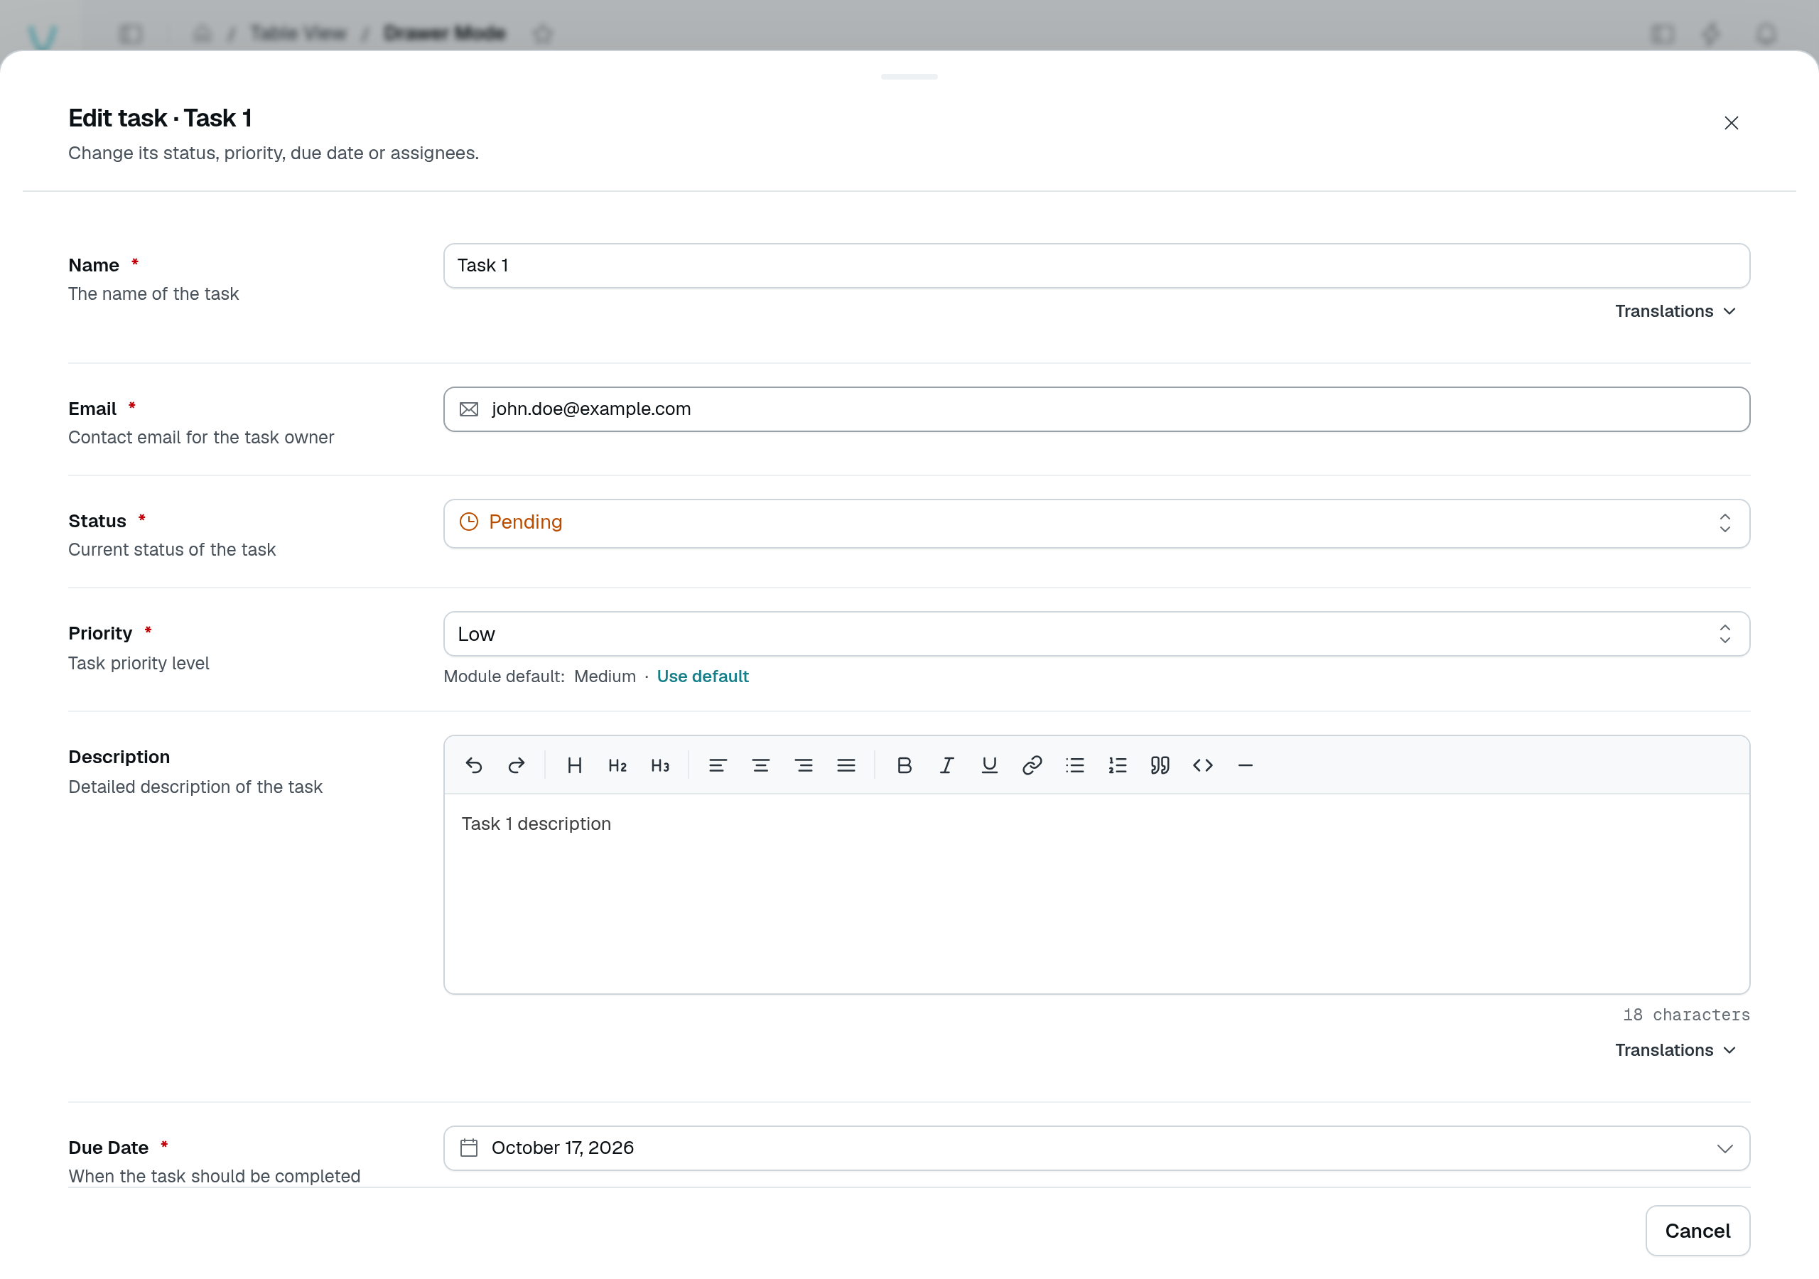The width and height of the screenshot is (1819, 1279).
Task: Open the Status dropdown showing Pending
Action: click(1096, 523)
